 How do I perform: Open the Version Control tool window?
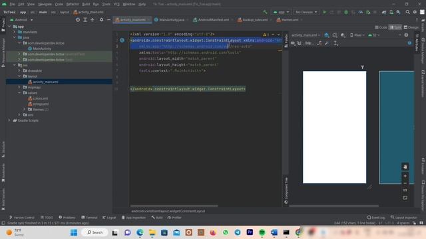coord(22,218)
